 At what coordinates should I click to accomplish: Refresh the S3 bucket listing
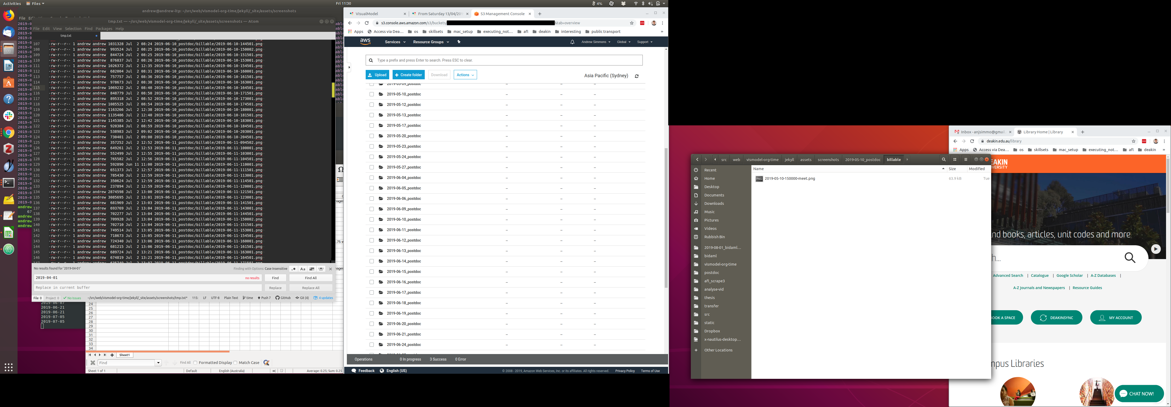(x=636, y=76)
